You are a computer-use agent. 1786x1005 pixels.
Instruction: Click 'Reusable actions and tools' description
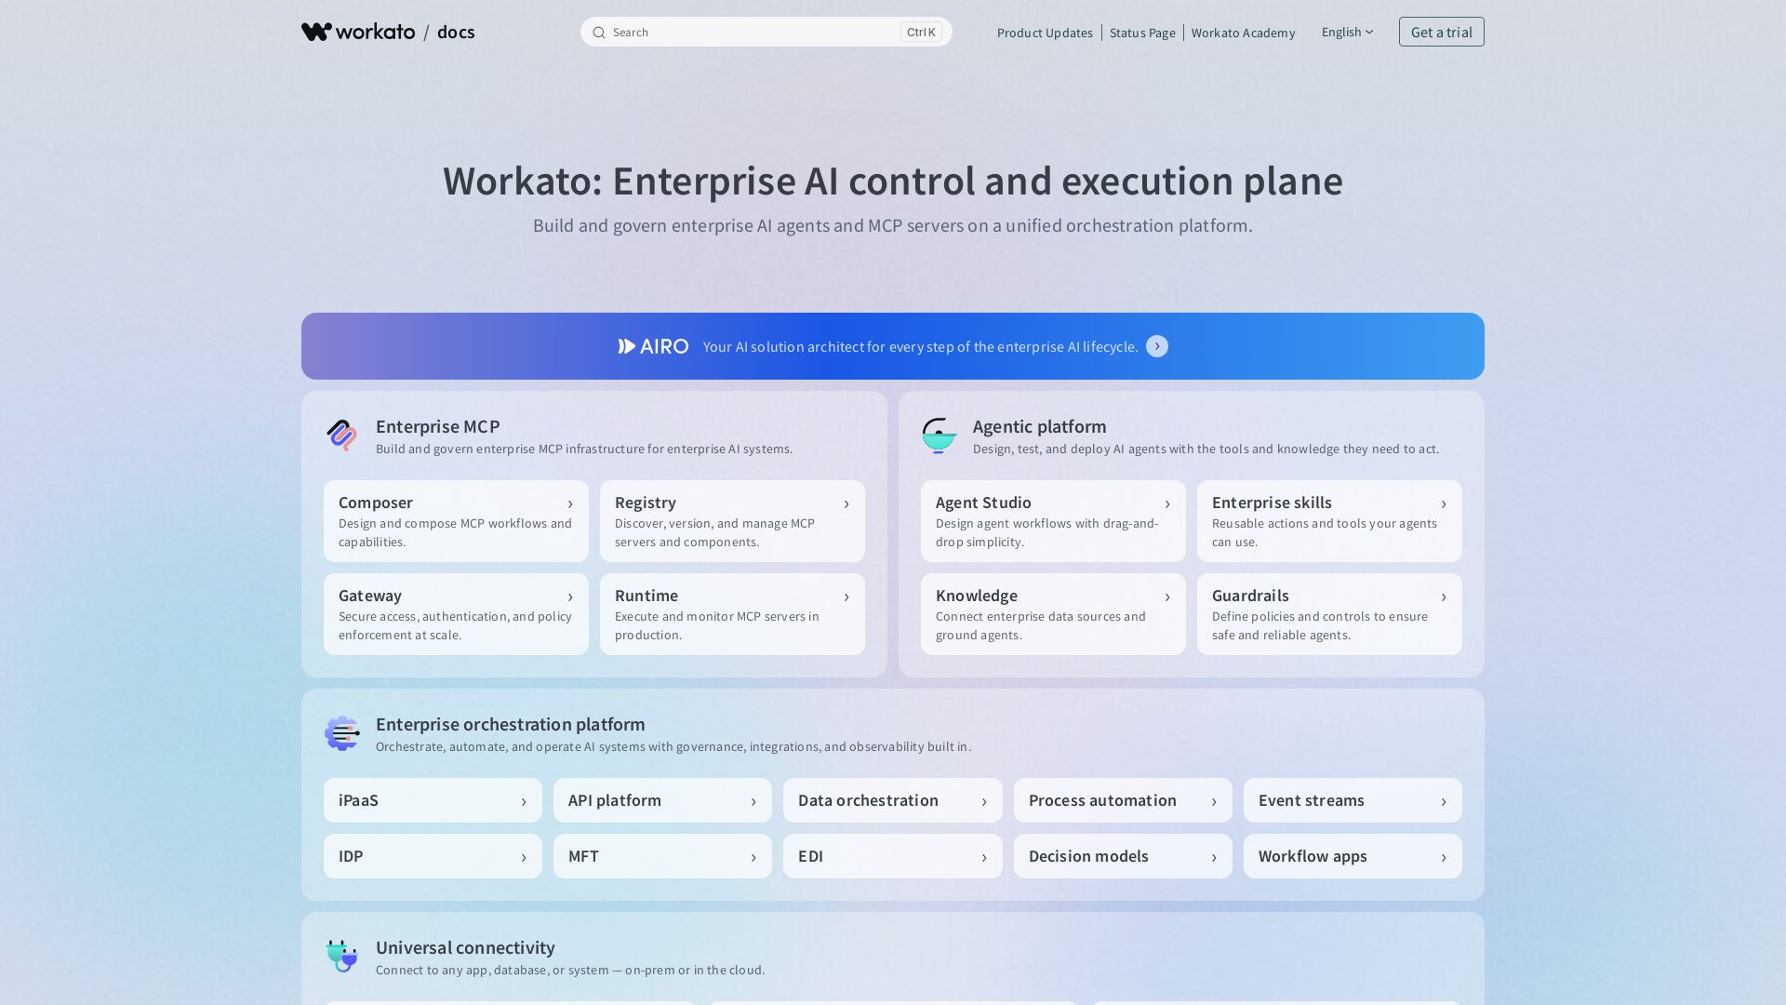coord(1325,532)
